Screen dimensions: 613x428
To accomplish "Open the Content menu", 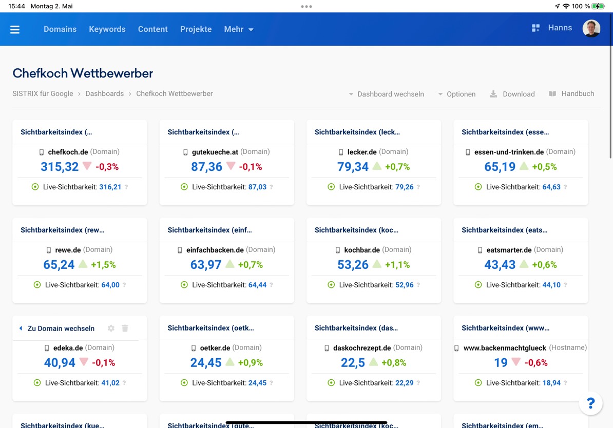I will pos(153,29).
